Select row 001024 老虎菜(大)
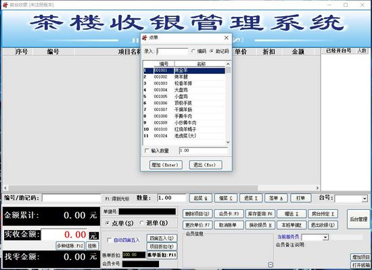 click(184, 136)
